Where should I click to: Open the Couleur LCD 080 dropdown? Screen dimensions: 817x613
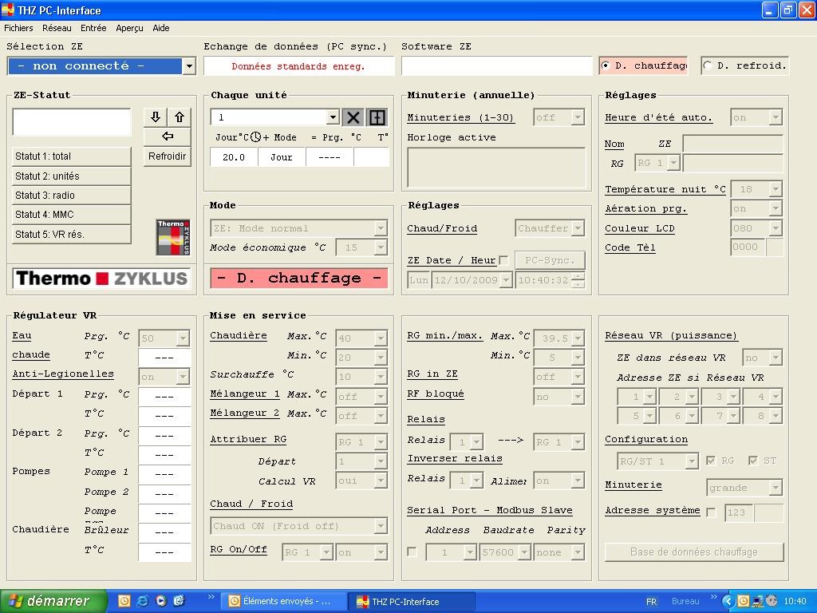point(776,228)
